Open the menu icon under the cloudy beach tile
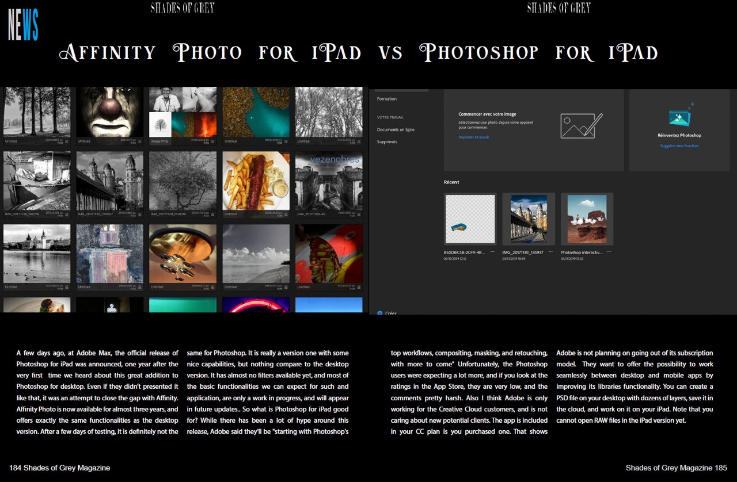This screenshot has width=737, height=482. 286,286
